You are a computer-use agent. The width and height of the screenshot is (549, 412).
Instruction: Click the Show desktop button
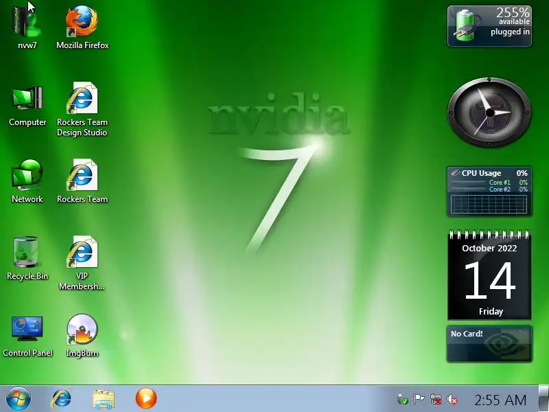coord(544,398)
